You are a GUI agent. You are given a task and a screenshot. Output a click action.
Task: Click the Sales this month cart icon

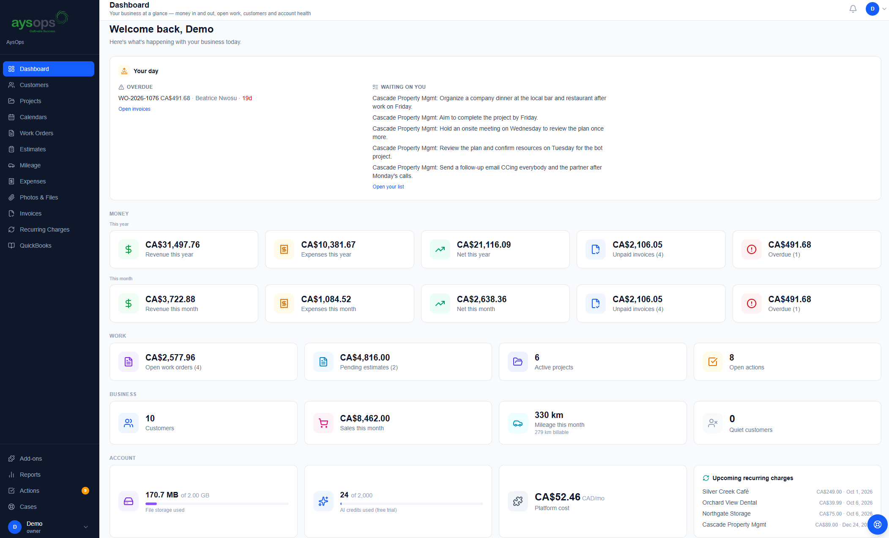(323, 423)
